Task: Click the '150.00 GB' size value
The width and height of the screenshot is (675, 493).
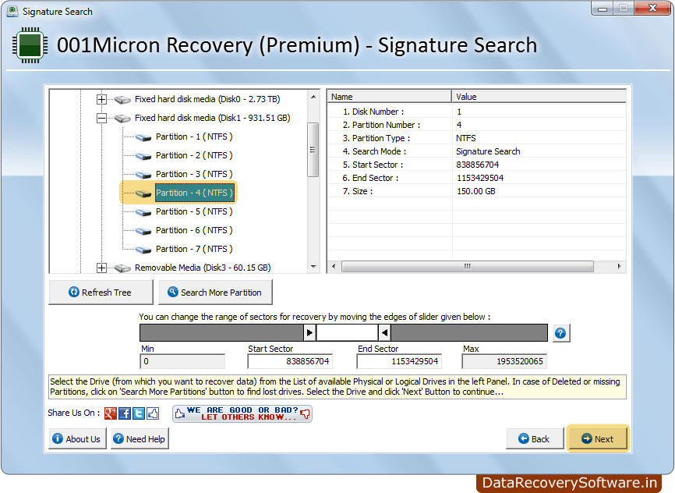Action: [476, 191]
